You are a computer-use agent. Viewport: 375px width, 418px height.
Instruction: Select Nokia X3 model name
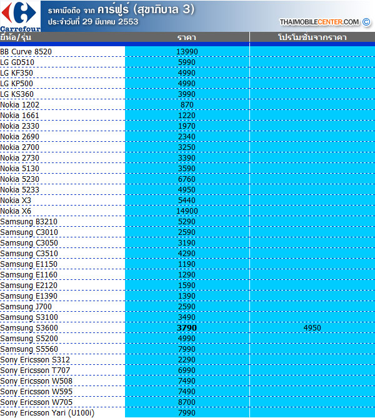(x=16, y=201)
